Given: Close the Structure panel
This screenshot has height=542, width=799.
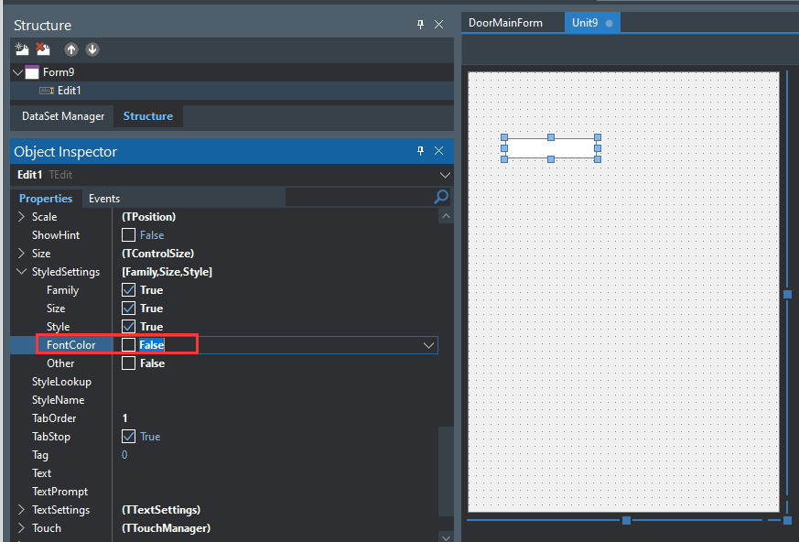Looking at the screenshot, I should (x=438, y=25).
